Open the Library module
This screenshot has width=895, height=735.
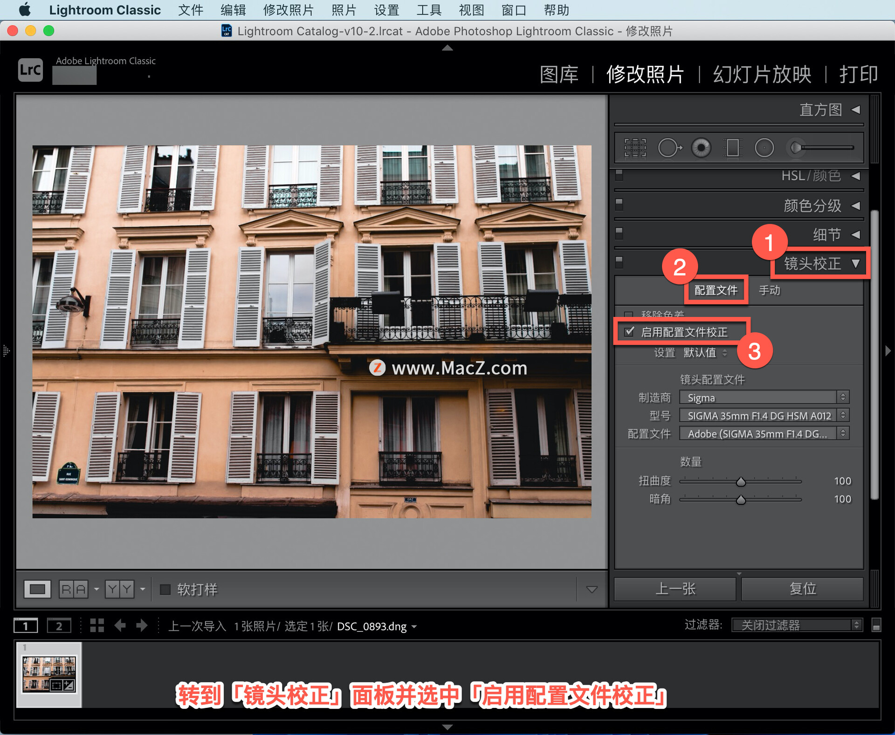click(558, 75)
